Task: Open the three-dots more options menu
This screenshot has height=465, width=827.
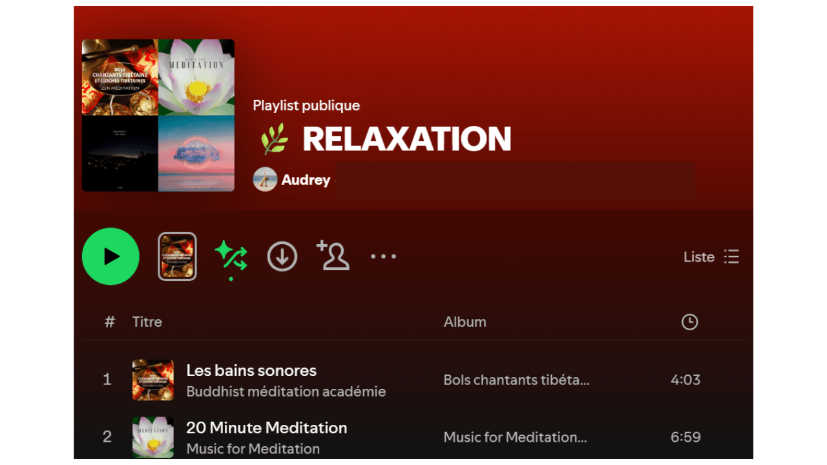Action: (x=383, y=256)
